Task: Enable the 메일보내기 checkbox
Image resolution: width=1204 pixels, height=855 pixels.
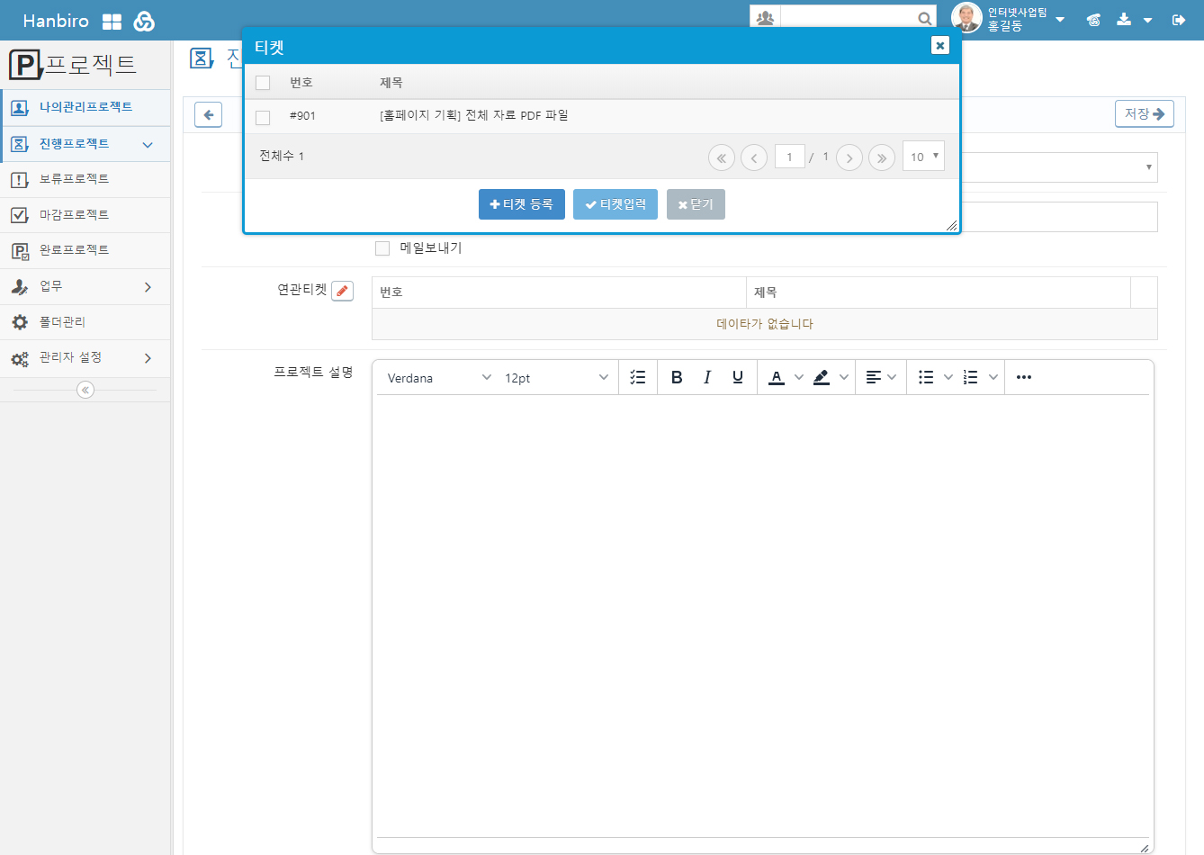Action: [382, 248]
